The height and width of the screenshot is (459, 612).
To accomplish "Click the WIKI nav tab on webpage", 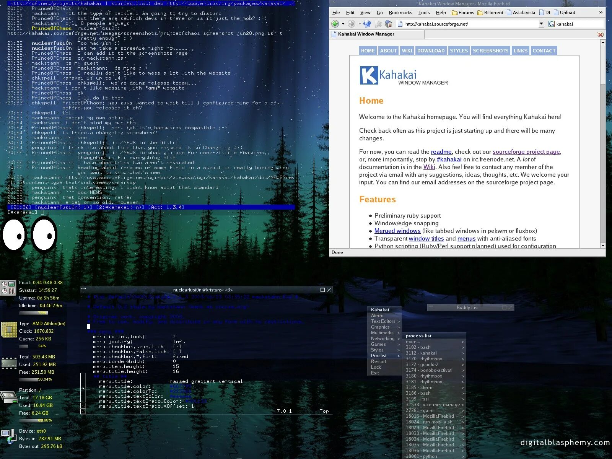I will [407, 50].
